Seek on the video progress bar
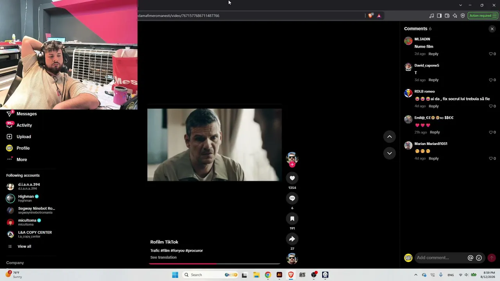The height and width of the screenshot is (281, 500). (x=214, y=264)
